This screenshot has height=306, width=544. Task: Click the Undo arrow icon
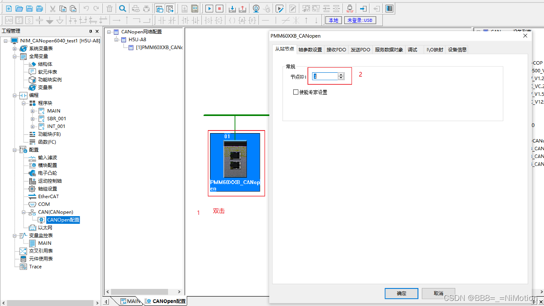pyautogui.click(x=86, y=9)
